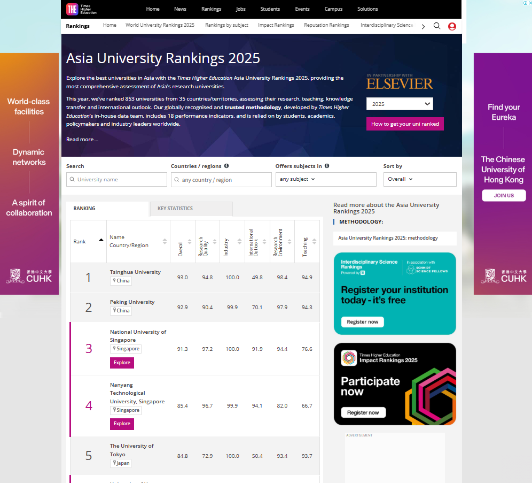Focus the University name search field

[117, 179]
